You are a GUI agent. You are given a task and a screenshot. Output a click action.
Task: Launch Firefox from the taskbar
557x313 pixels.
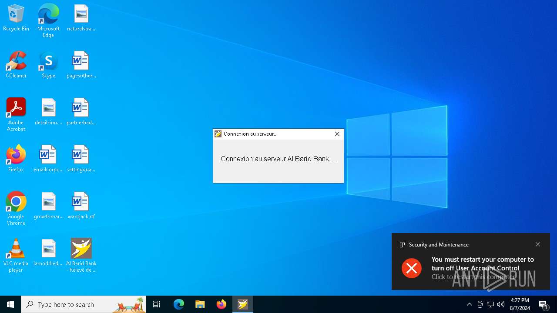(x=221, y=304)
